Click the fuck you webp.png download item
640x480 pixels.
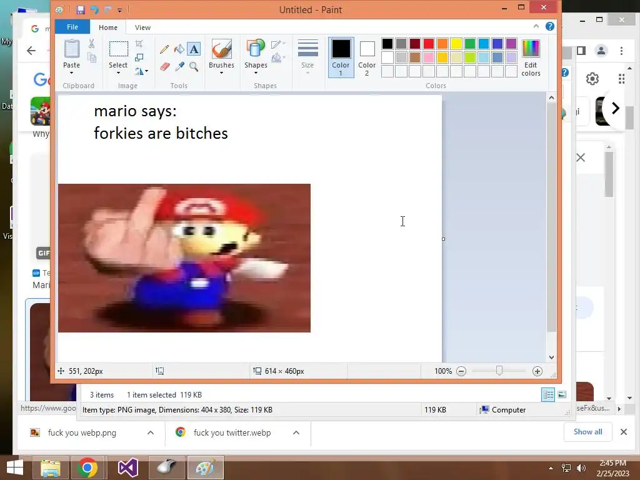coord(82,432)
